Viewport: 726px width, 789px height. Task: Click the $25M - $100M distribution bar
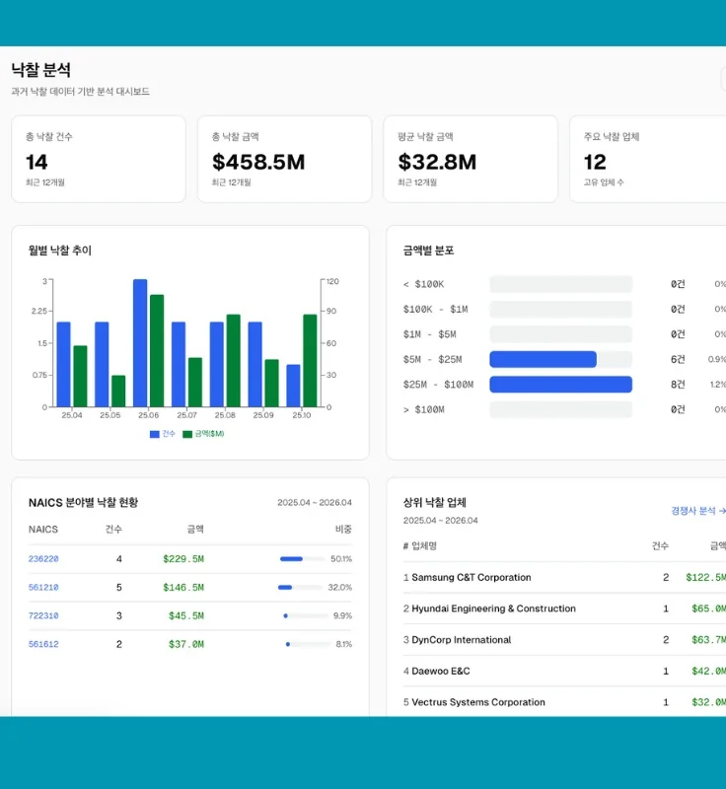tap(560, 385)
